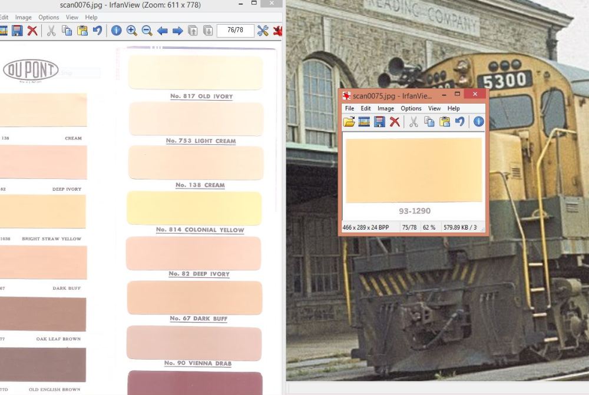Click the DU PONT logo in scan0076
Image resolution: width=589 pixels, height=395 pixels.
click(31, 70)
